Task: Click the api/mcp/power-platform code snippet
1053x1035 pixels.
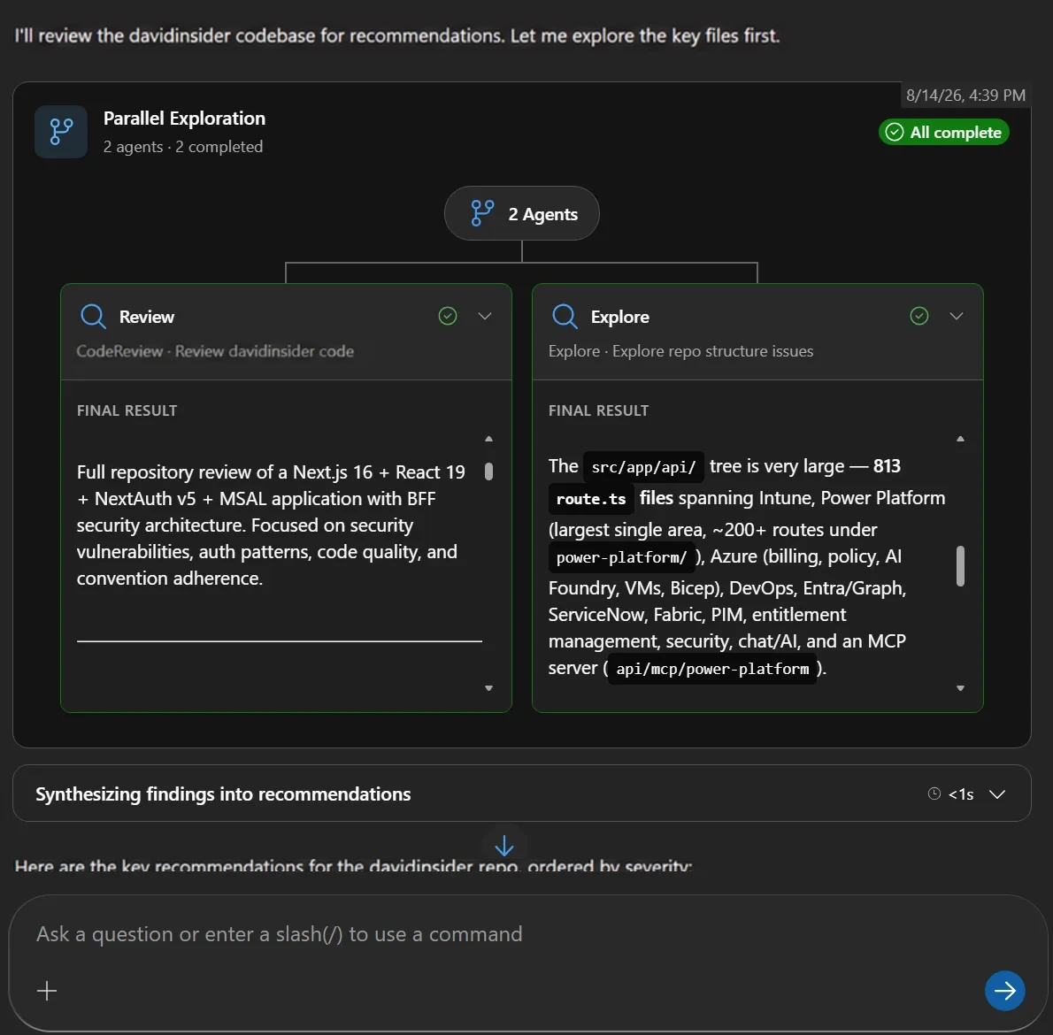Action: click(x=712, y=669)
